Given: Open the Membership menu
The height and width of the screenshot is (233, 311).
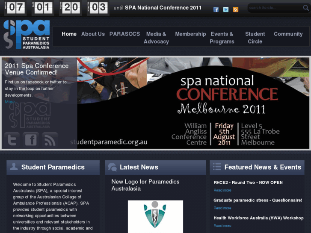Looking at the screenshot, I should [190, 34].
